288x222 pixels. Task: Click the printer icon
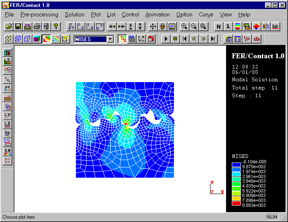coord(37,26)
